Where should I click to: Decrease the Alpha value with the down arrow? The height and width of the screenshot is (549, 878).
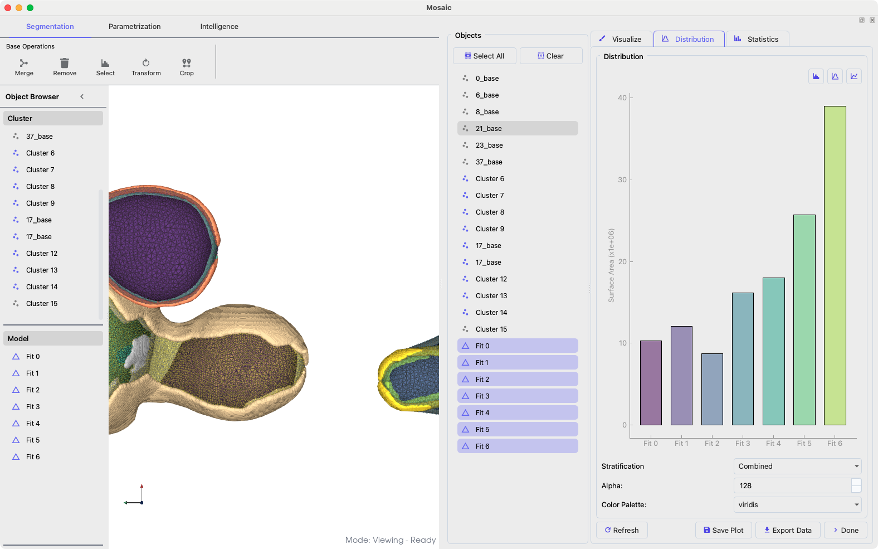click(x=857, y=489)
